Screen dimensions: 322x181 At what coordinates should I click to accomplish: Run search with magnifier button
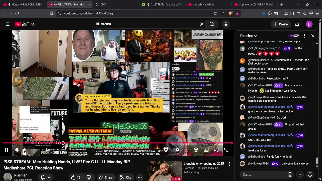click(212, 24)
